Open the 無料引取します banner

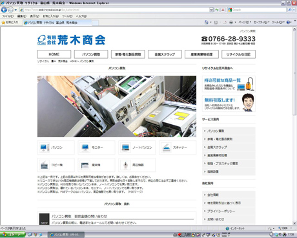[x=229, y=103]
